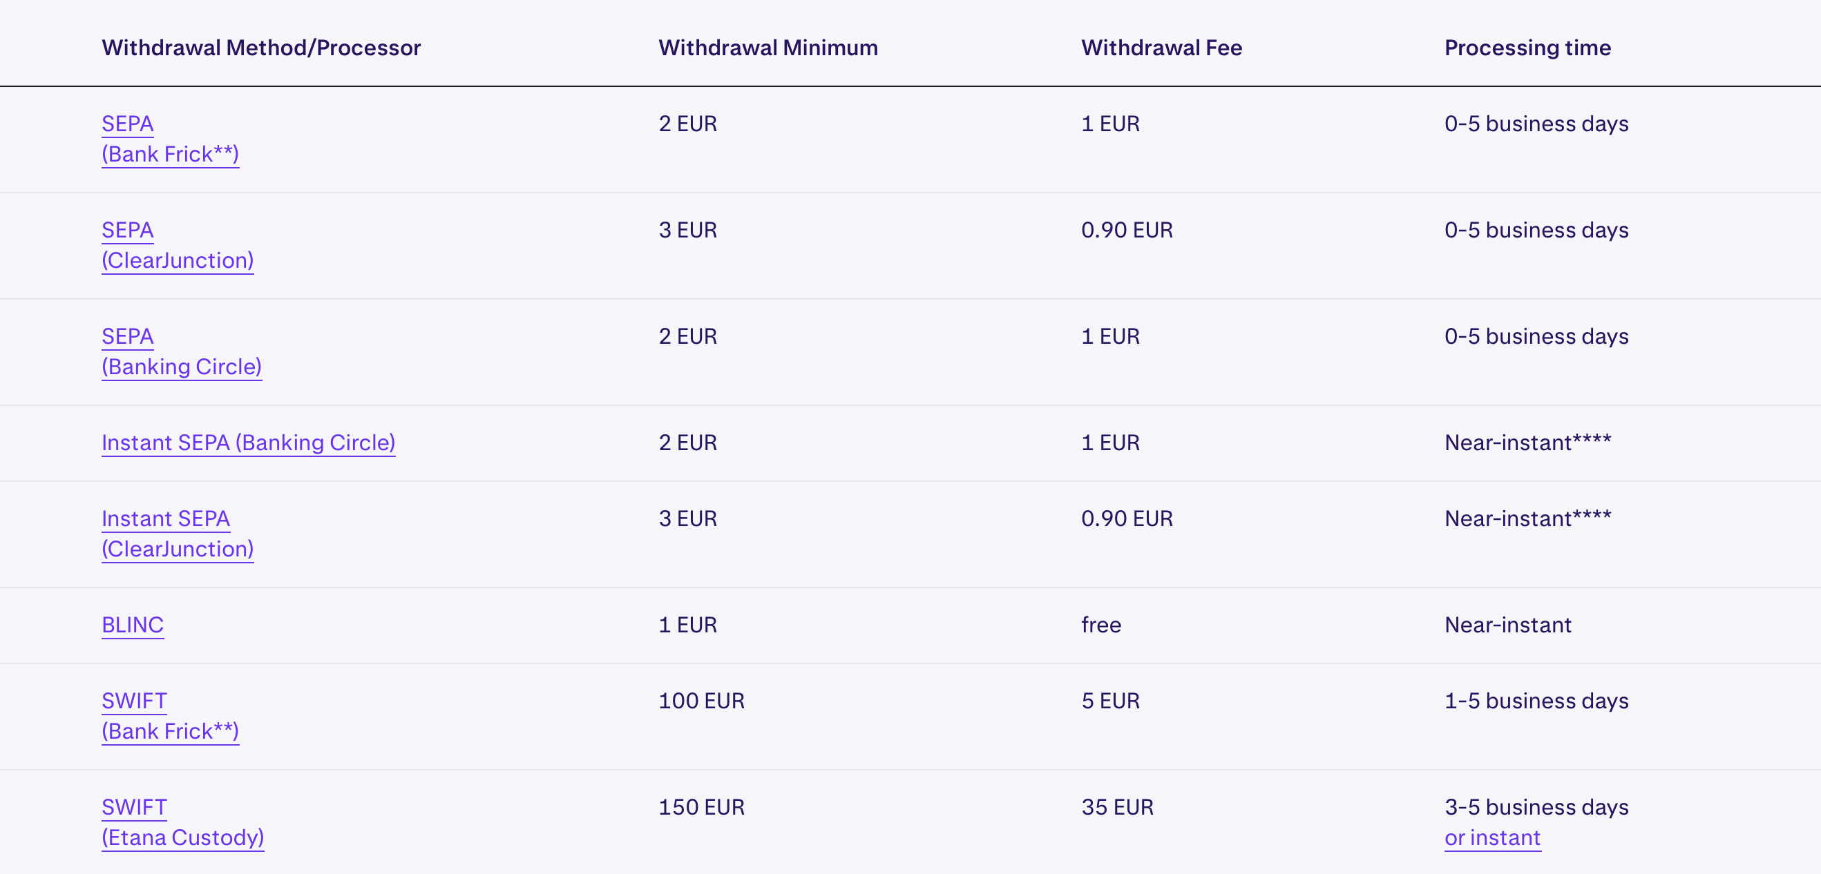Select the 'free' fee cell in BLINC row
This screenshot has width=1821, height=874.
[x=1100, y=625]
